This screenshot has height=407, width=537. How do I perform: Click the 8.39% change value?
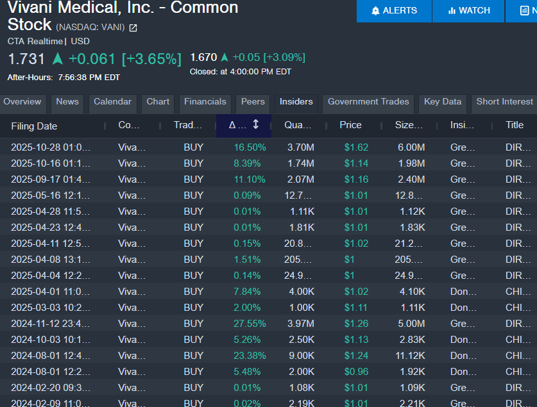(x=247, y=163)
